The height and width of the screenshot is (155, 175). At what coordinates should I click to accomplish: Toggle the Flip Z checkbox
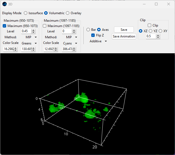coord(93,35)
